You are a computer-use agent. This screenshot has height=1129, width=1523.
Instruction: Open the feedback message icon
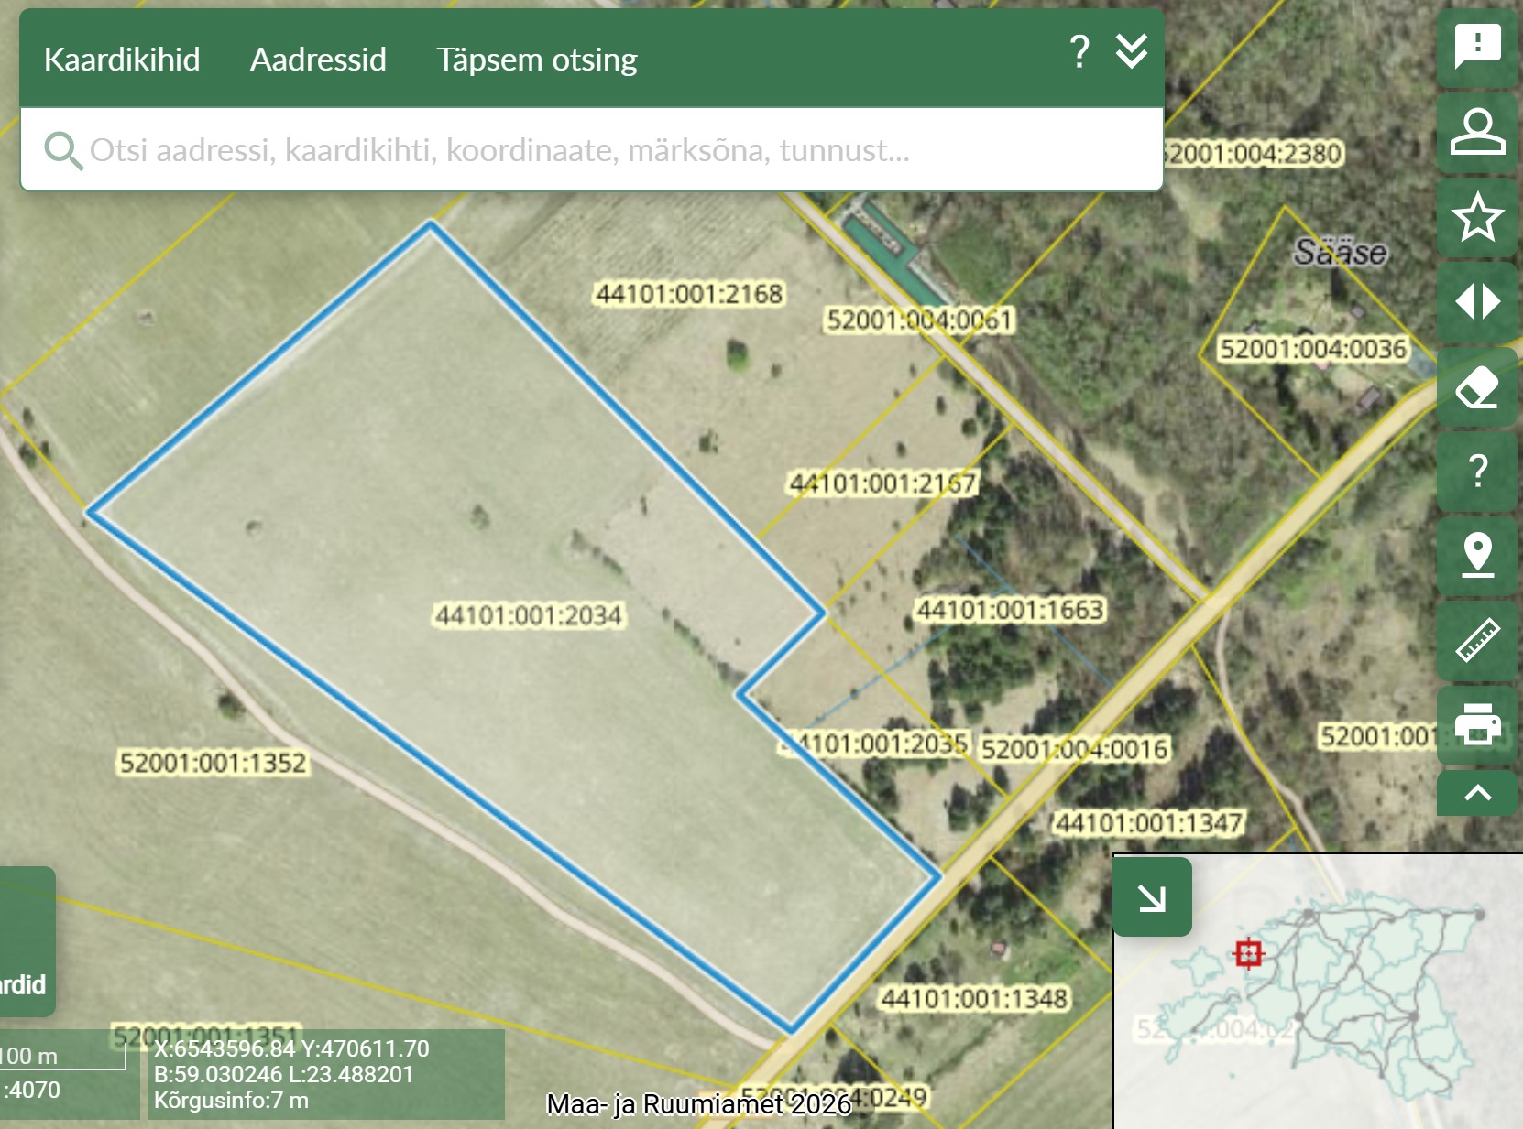pyautogui.click(x=1477, y=46)
